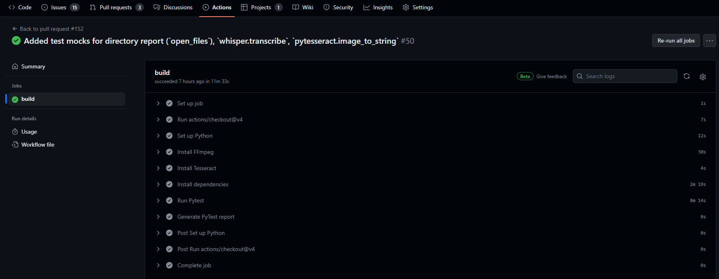
Task: Expand the Run actions/checkout@v4 step
Action: (x=431, y=119)
